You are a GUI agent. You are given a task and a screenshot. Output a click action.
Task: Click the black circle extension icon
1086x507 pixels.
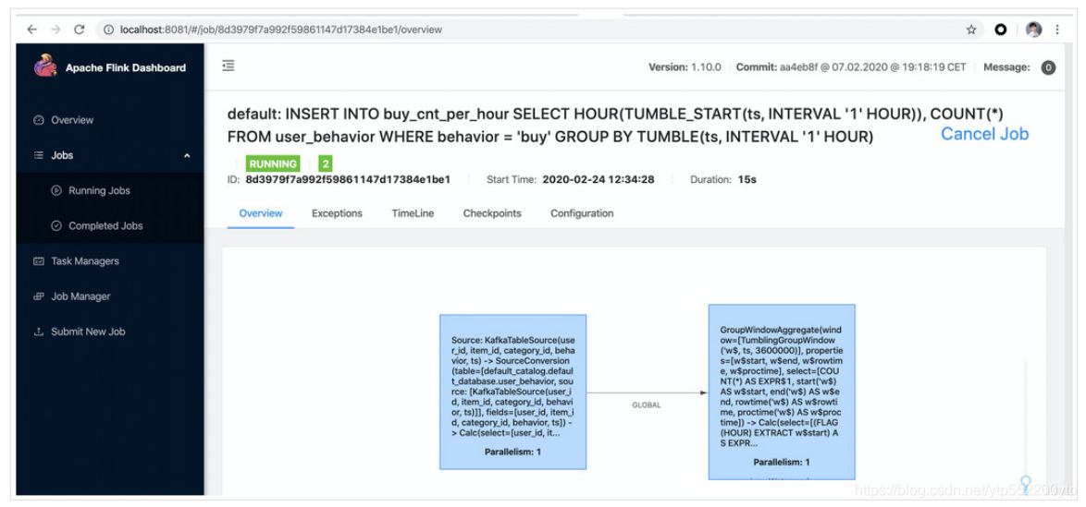tap(1001, 30)
